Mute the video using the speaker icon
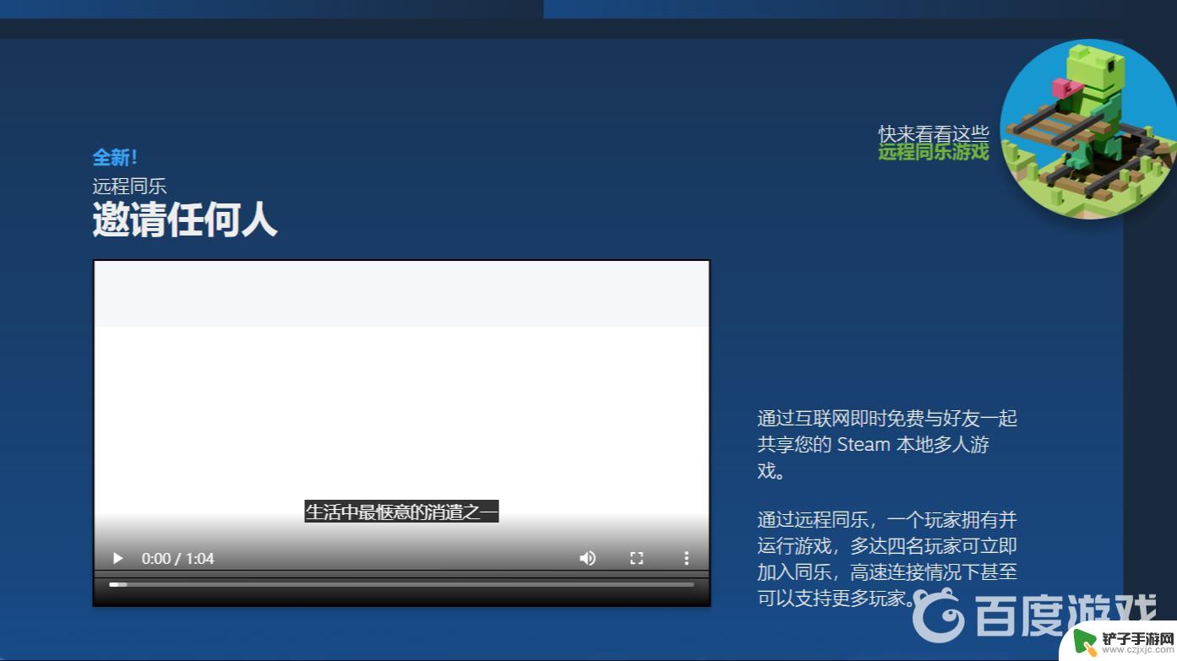 [x=587, y=558]
